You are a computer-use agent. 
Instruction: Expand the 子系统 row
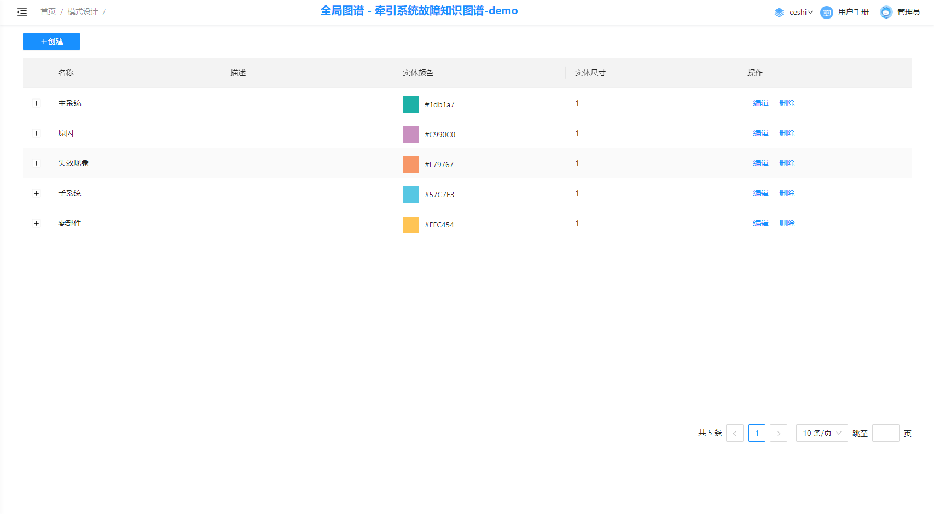[37, 193]
